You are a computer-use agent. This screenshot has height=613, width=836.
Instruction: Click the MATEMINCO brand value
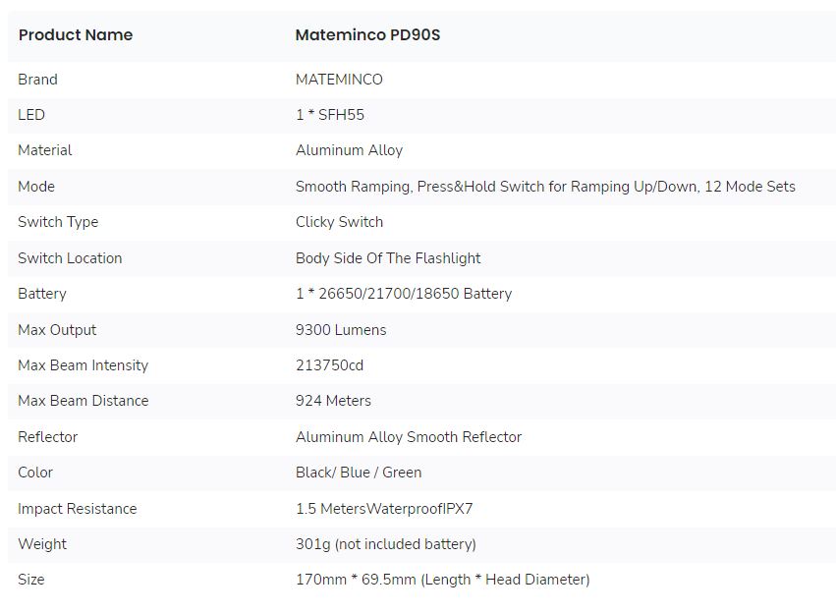click(339, 80)
